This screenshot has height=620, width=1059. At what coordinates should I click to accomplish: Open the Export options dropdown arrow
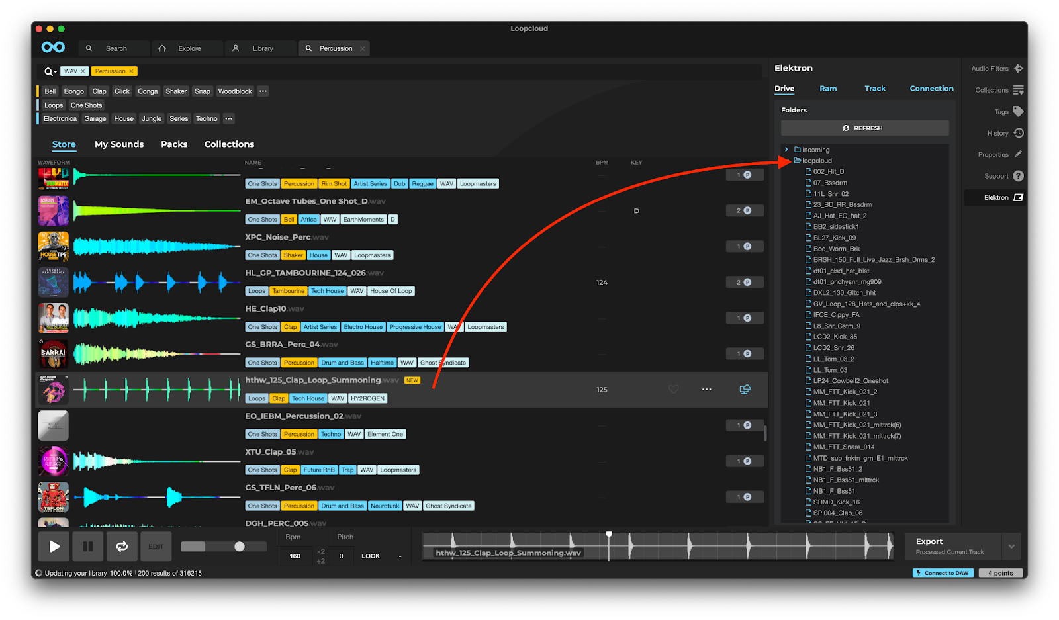[x=1011, y=547]
